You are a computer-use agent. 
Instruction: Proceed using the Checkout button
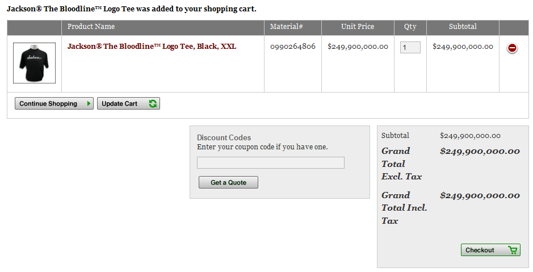coord(490,250)
